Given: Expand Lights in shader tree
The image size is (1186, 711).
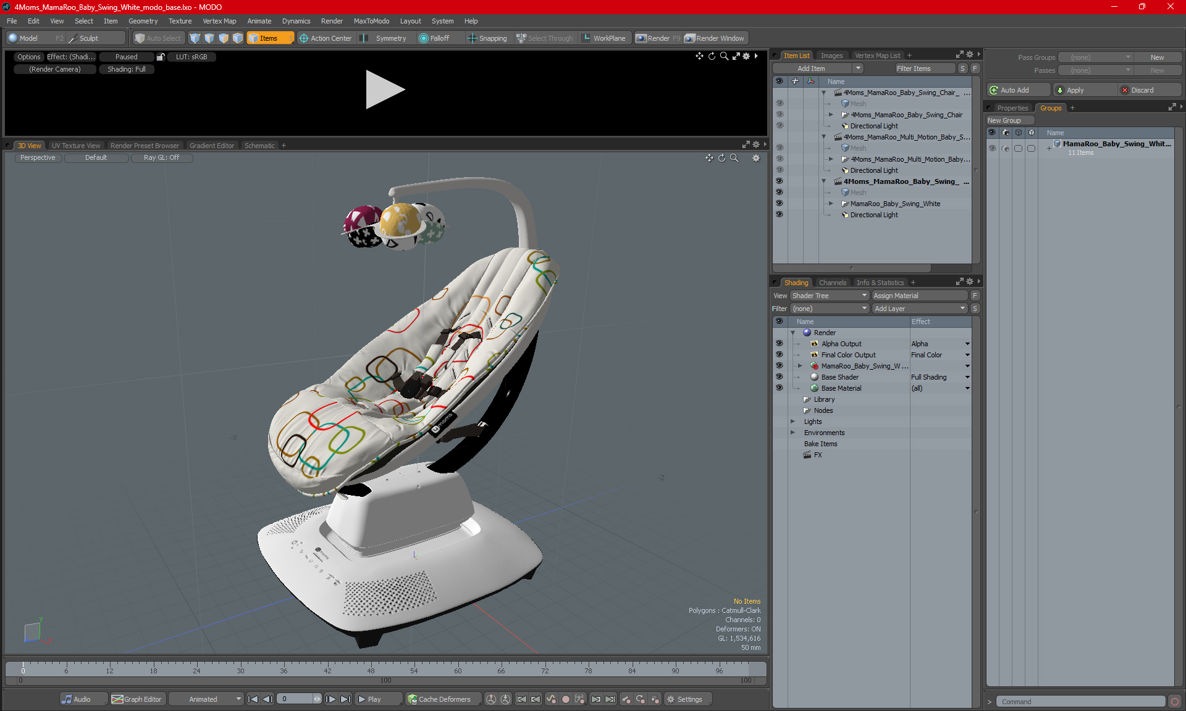Looking at the screenshot, I should (x=793, y=422).
